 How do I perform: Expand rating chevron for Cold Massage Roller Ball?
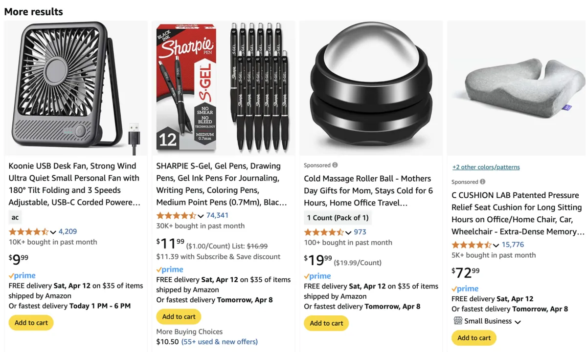(x=348, y=233)
